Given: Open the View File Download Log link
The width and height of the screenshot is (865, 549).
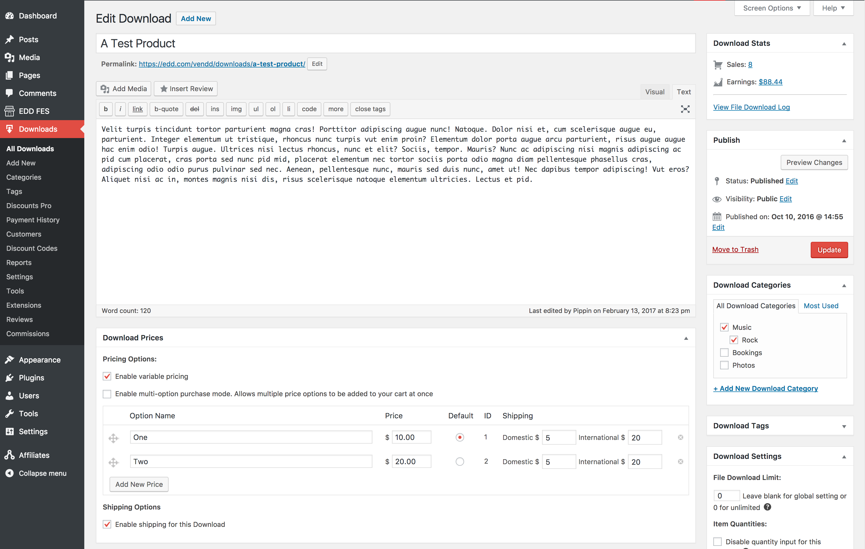Looking at the screenshot, I should [x=751, y=107].
